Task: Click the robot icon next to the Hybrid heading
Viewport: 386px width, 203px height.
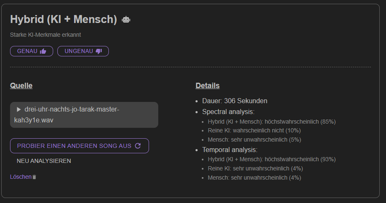Action: pyautogui.click(x=126, y=20)
